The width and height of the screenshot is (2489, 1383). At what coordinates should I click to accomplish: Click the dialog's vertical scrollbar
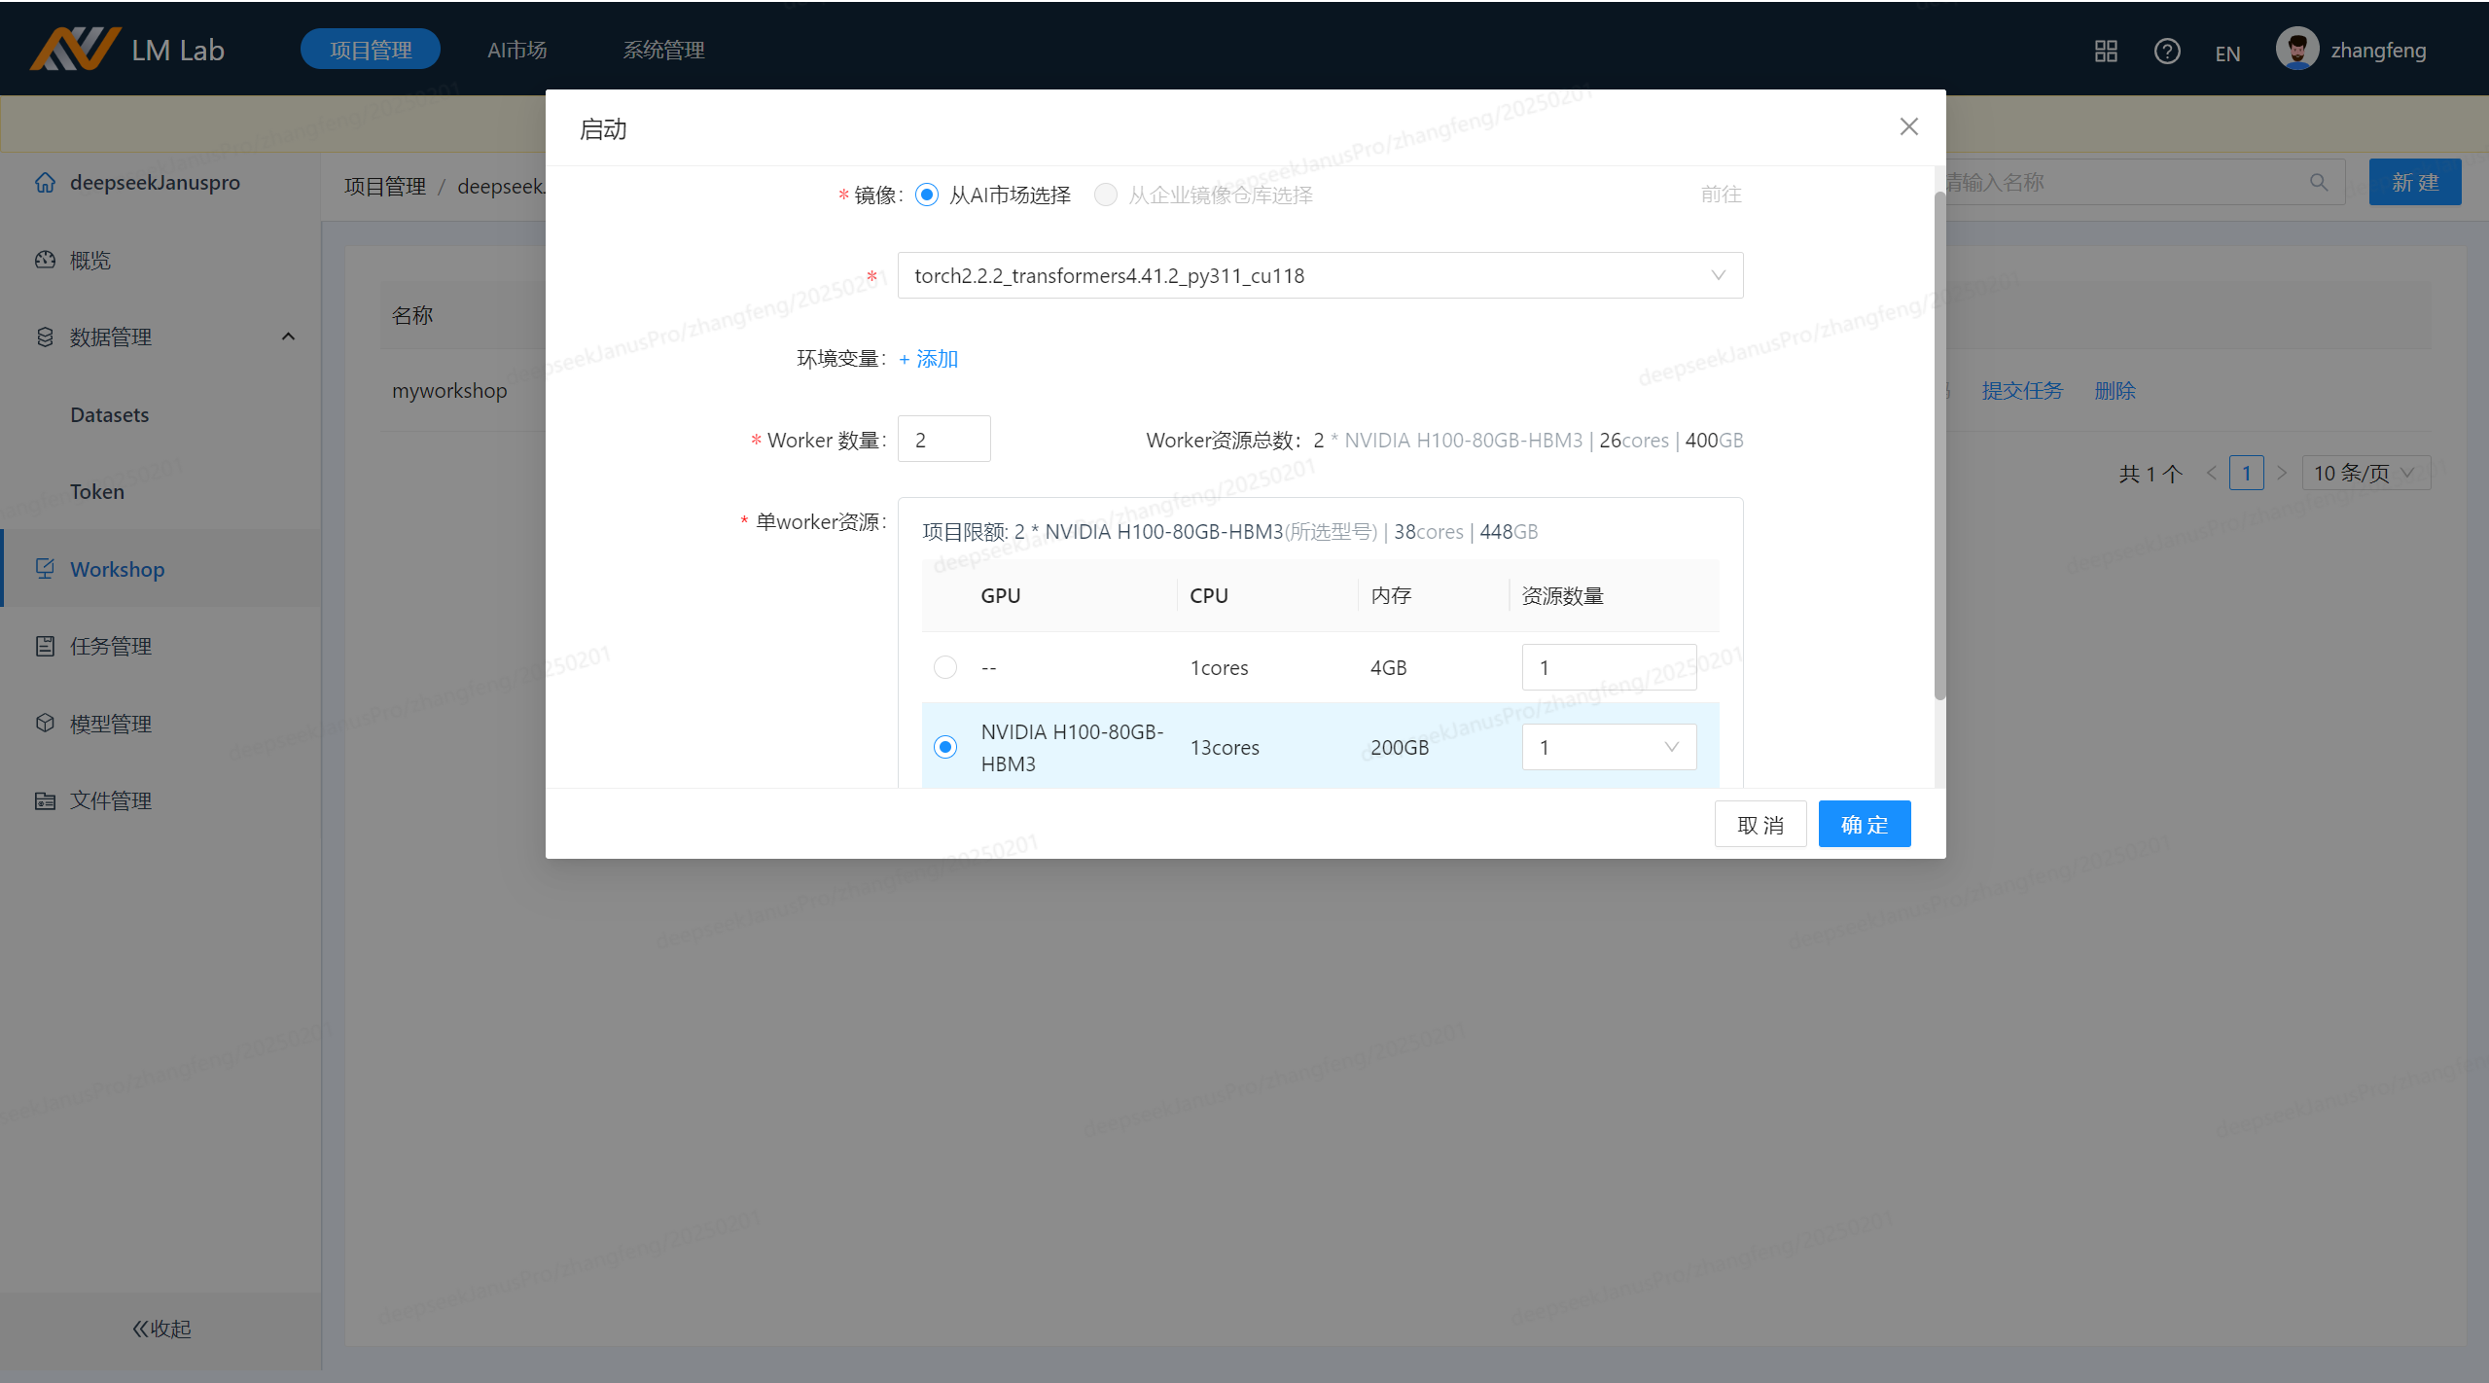(x=1938, y=445)
